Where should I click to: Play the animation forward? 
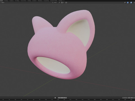tap(63, 98)
